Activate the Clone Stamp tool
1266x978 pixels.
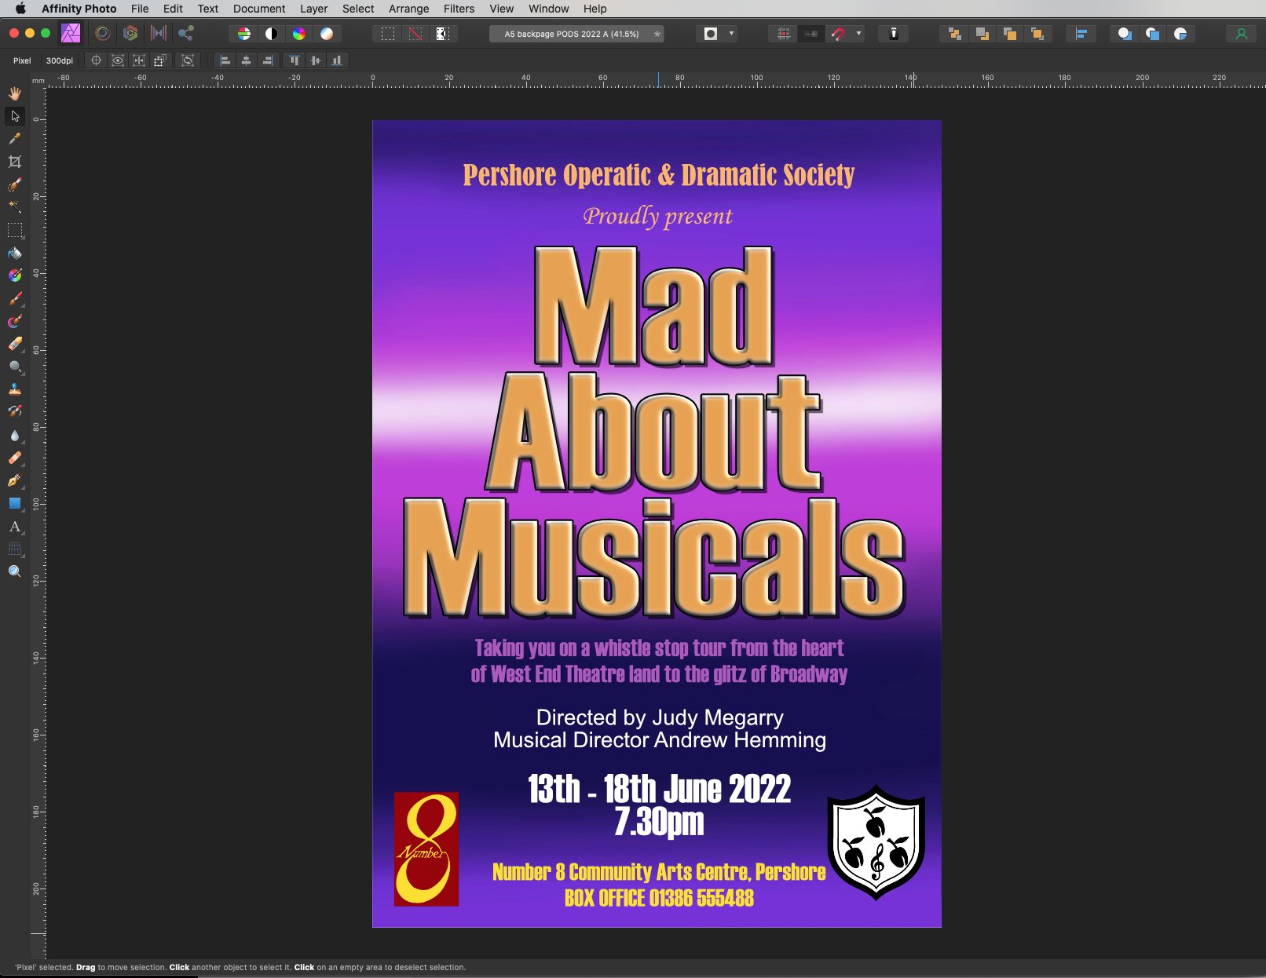15,389
